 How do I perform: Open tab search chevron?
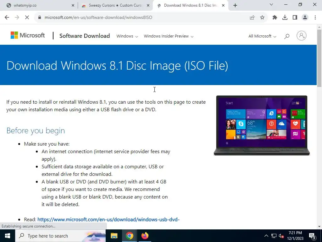(x=271, y=4)
